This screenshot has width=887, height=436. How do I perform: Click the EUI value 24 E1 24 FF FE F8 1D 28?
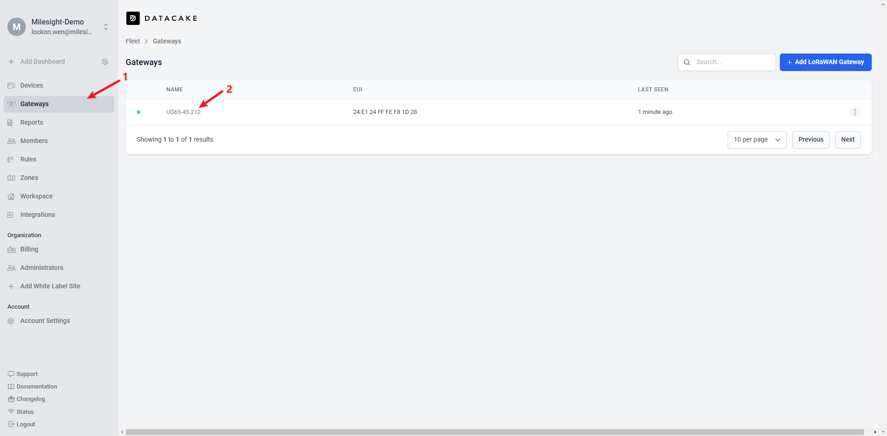coord(385,112)
